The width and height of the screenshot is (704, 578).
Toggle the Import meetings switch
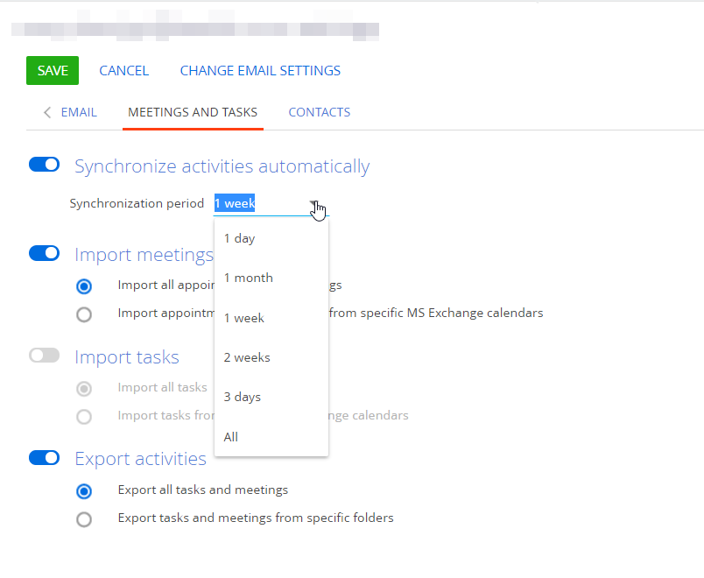pos(45,253)
